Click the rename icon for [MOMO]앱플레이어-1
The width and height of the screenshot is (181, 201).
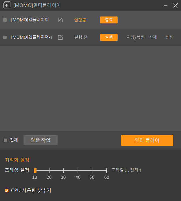tap(60, 37)
